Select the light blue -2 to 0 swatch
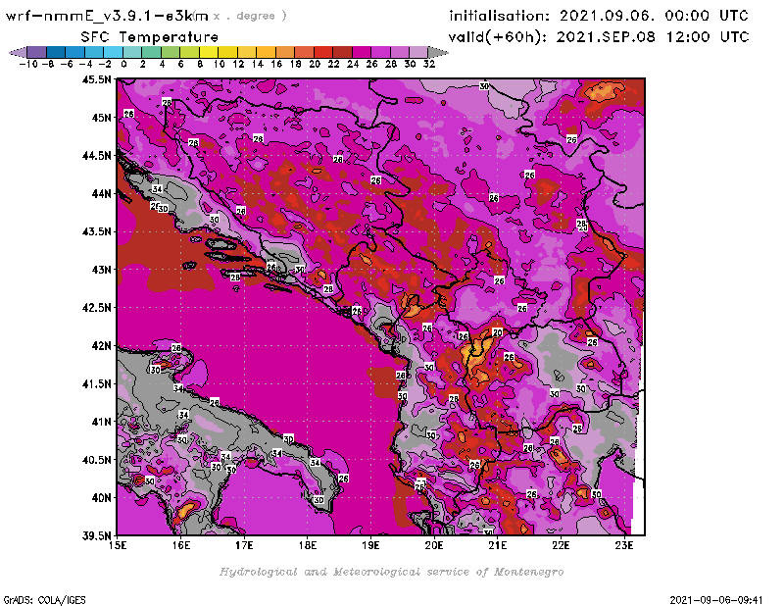 pos(114,52)
